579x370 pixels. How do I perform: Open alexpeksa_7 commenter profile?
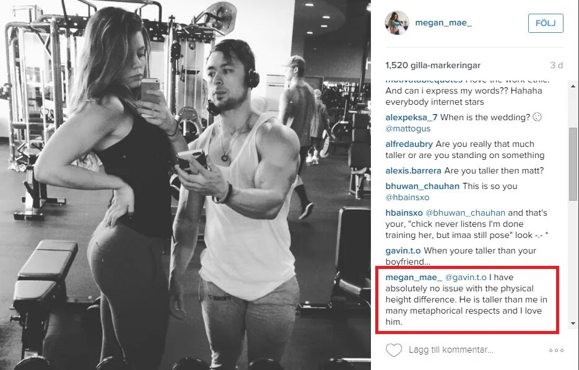pyautogui.click(x=411, y=118)
